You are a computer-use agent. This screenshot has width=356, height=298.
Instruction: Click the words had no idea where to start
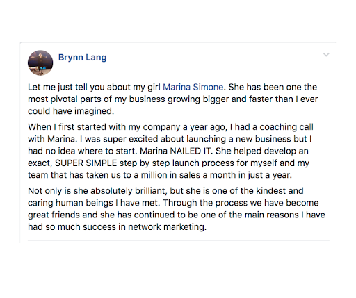(83, 151)
